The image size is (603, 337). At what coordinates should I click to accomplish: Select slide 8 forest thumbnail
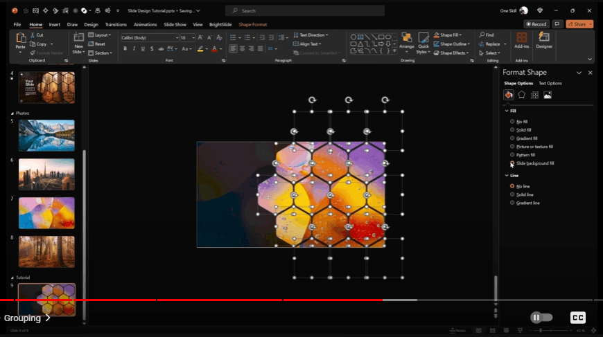tap(46, 252)
